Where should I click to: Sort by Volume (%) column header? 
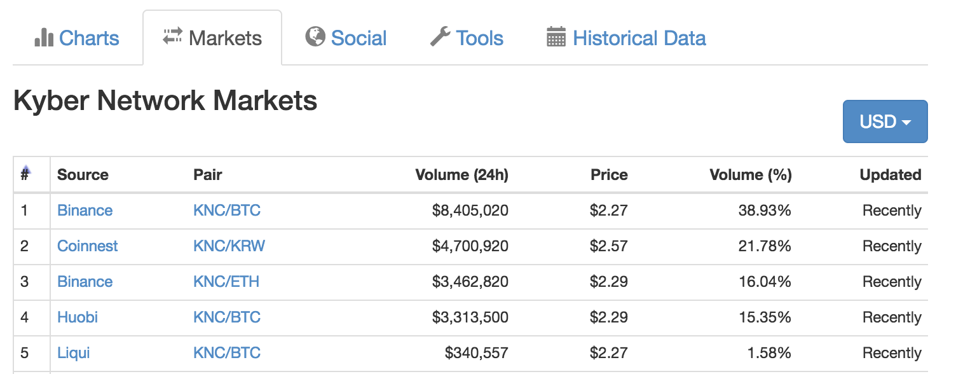[x=750, y=175]
